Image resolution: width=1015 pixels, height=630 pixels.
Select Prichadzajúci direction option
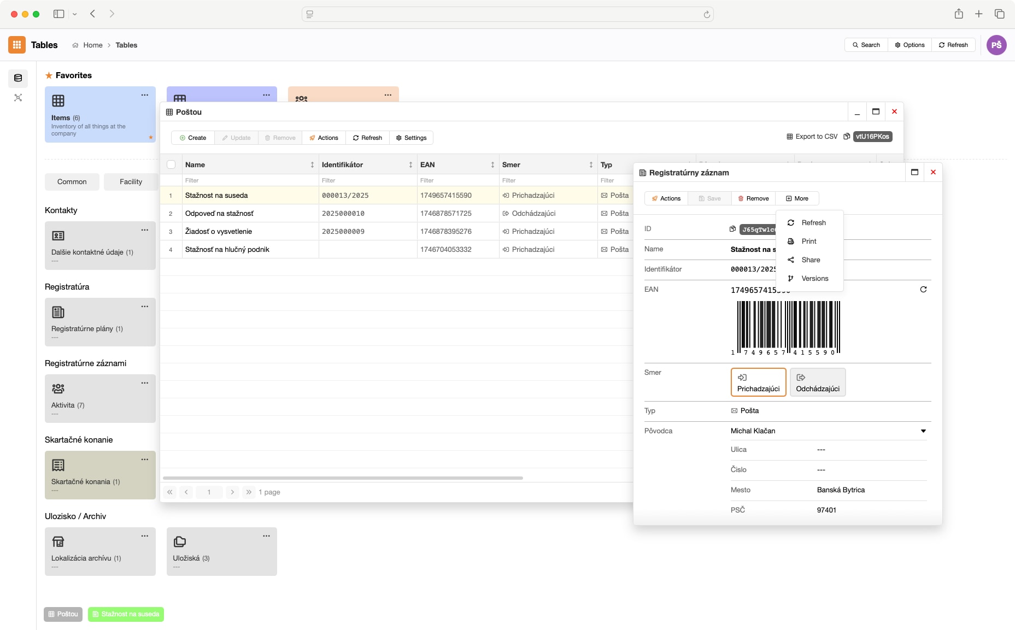(x=758, y=382)
